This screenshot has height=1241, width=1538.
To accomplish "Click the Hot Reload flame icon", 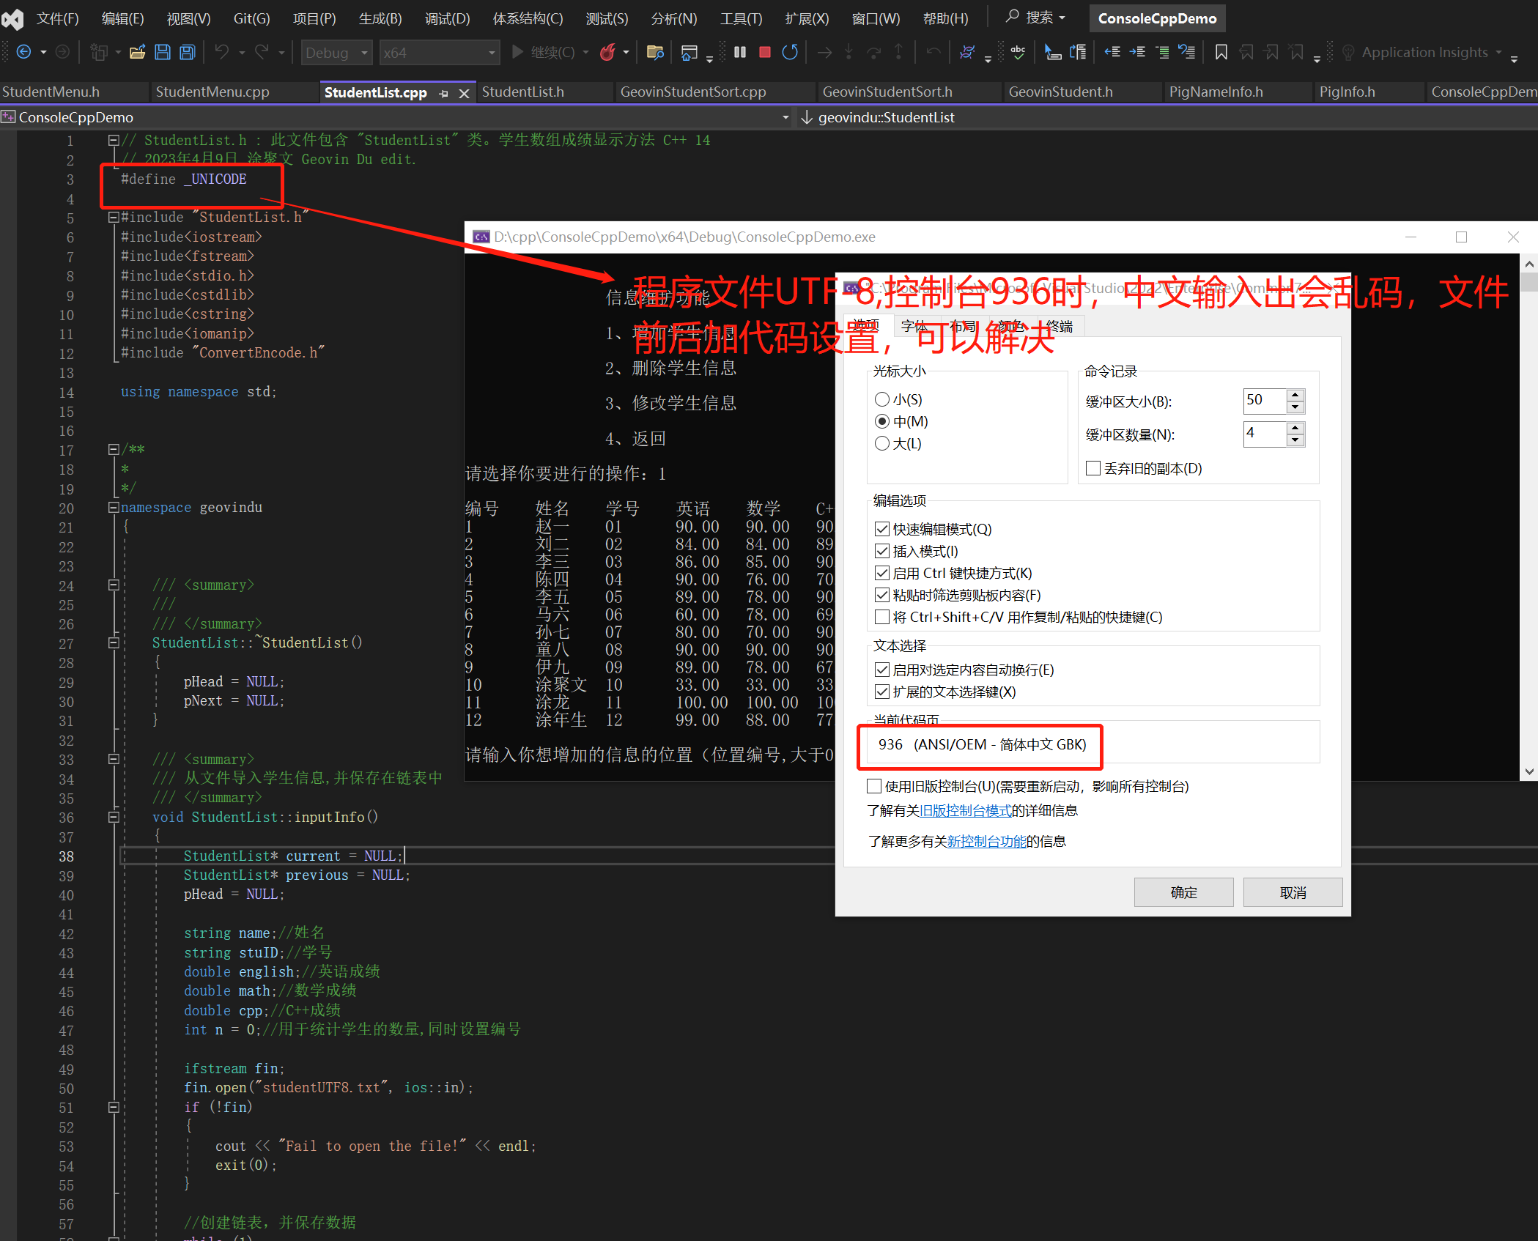I will click(x=607, y=52).
